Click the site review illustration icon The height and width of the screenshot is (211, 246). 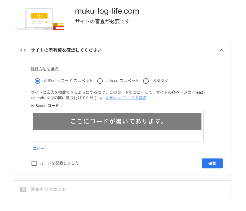39,19
